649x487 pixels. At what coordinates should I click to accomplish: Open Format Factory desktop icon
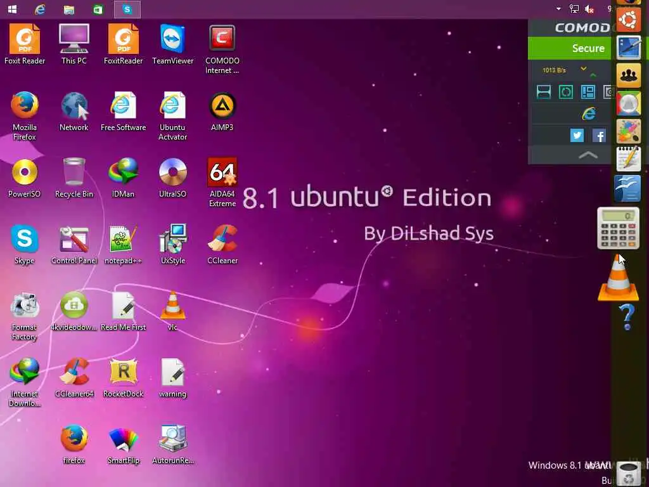coord(25,317)
